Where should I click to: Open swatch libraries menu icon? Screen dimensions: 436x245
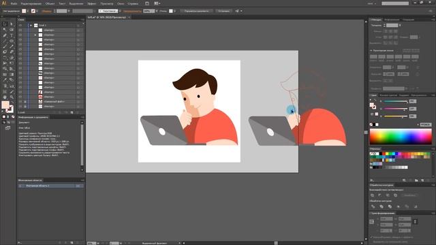372,180
